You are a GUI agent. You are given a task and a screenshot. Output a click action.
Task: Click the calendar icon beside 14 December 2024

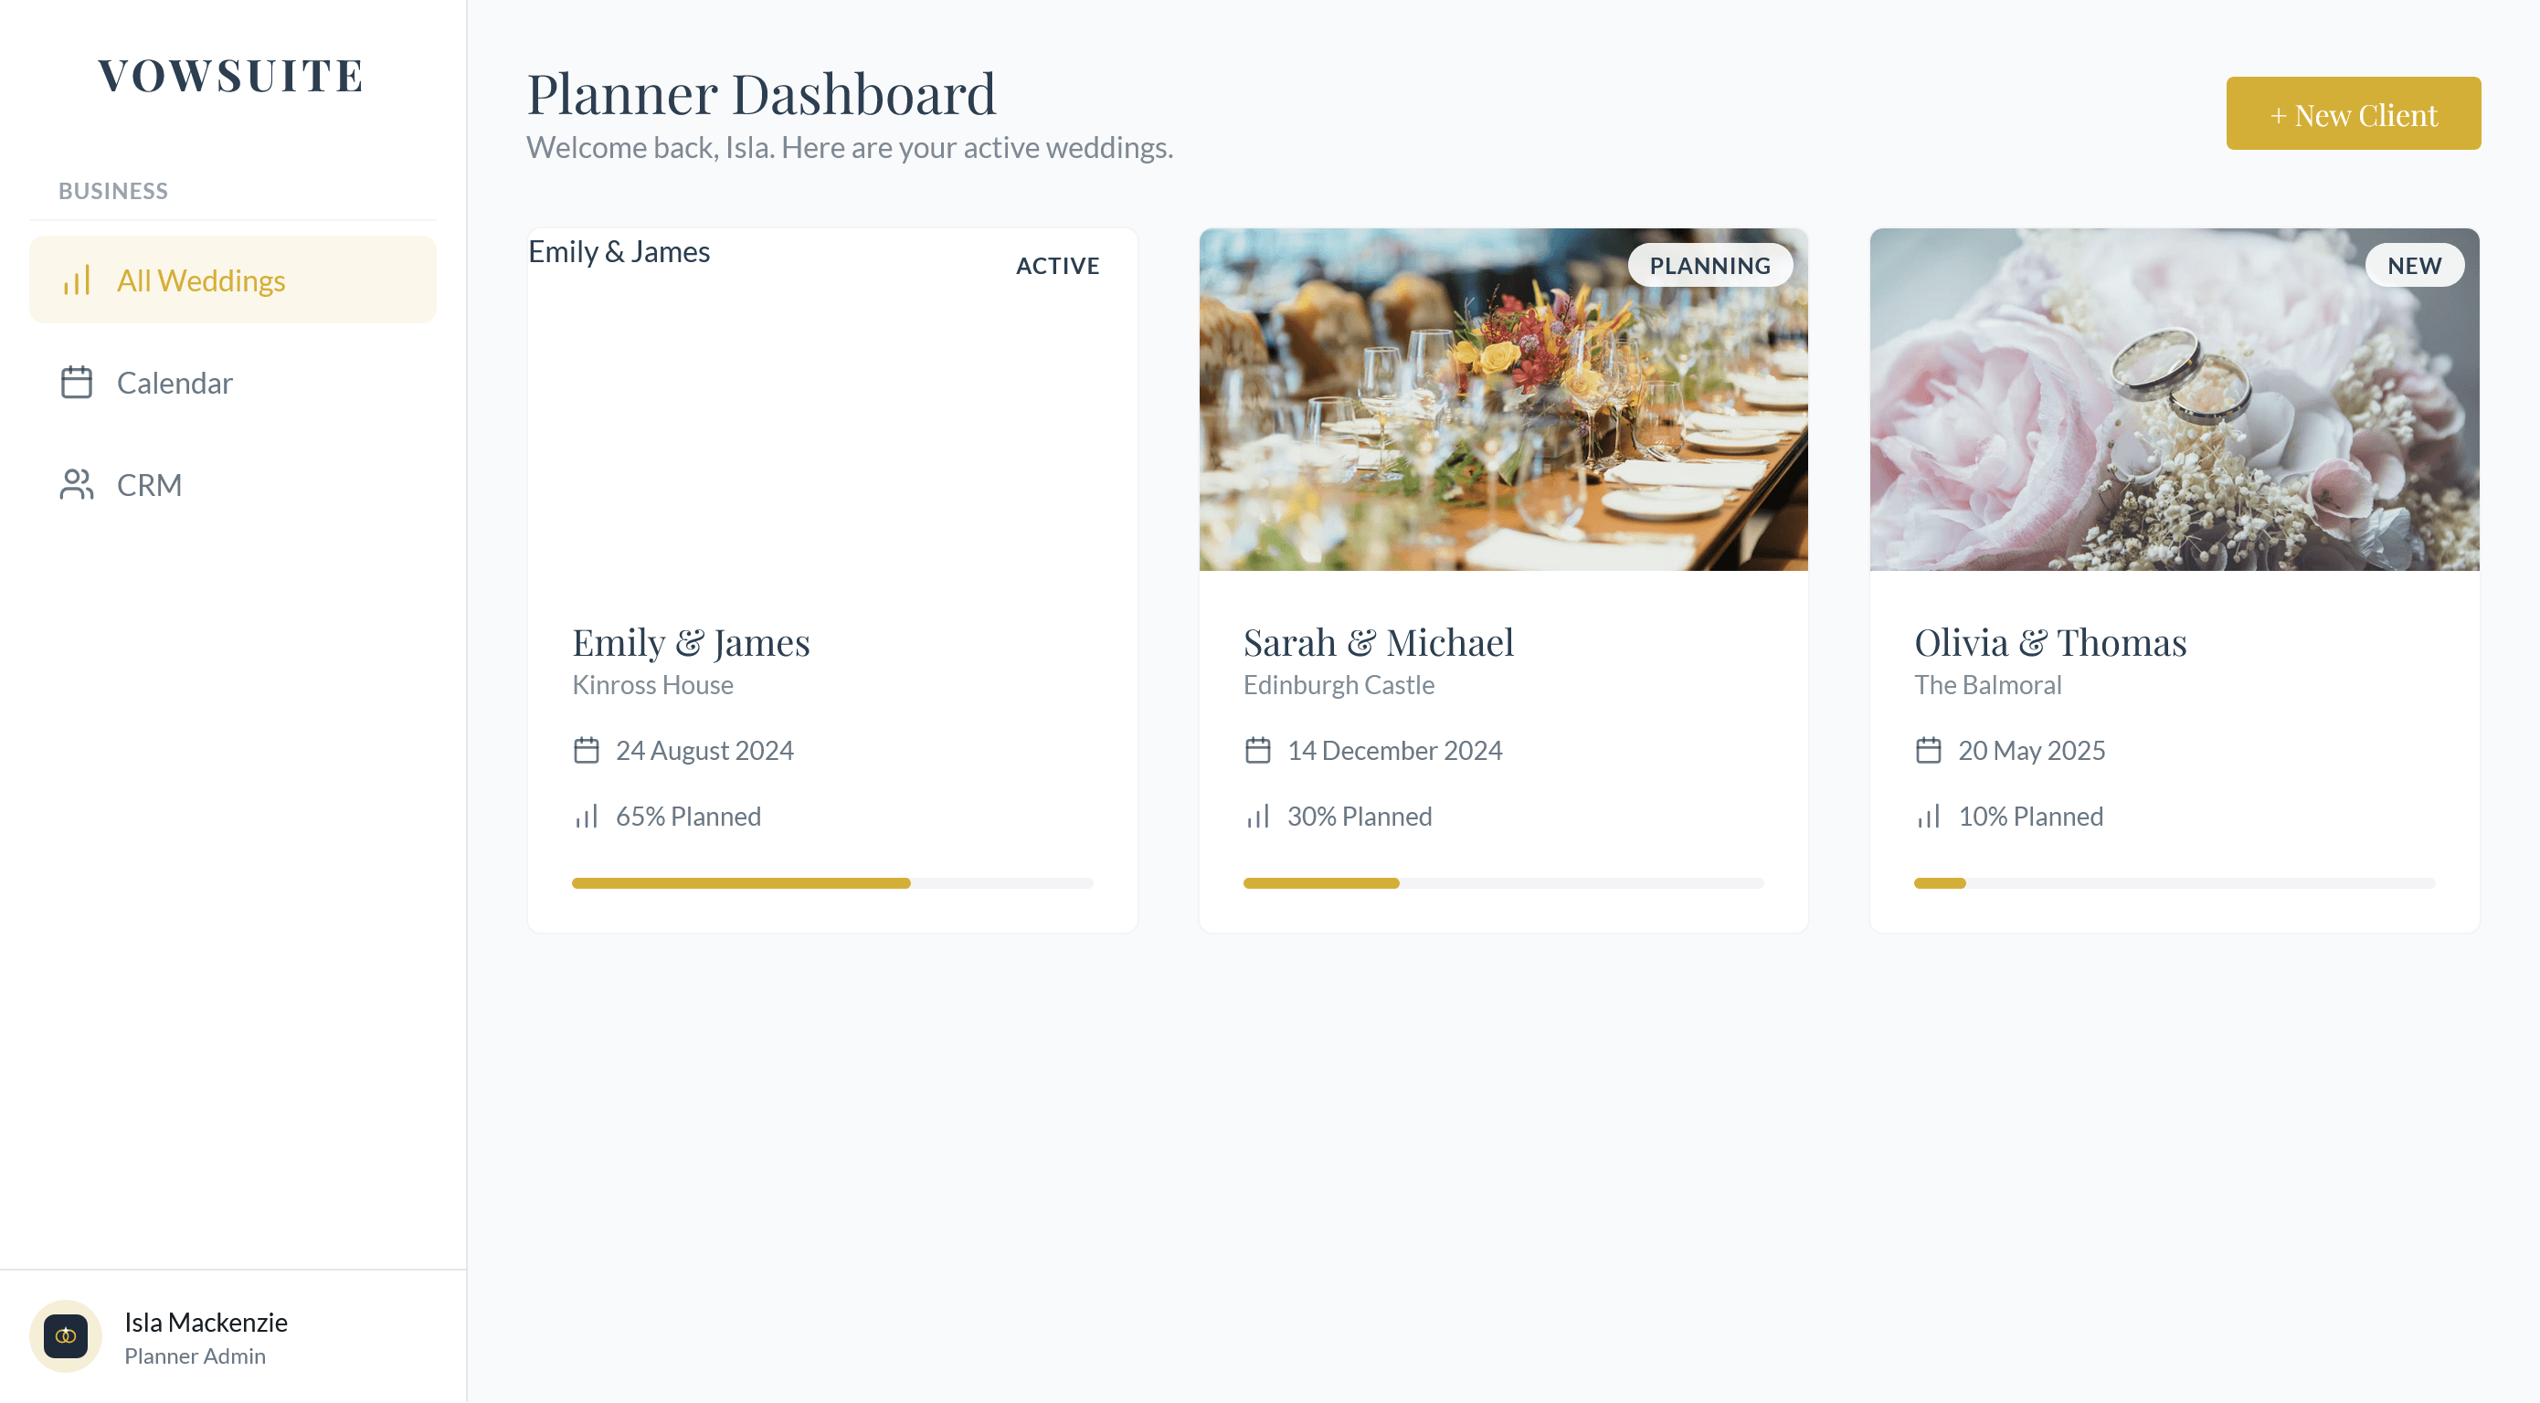1257,749
